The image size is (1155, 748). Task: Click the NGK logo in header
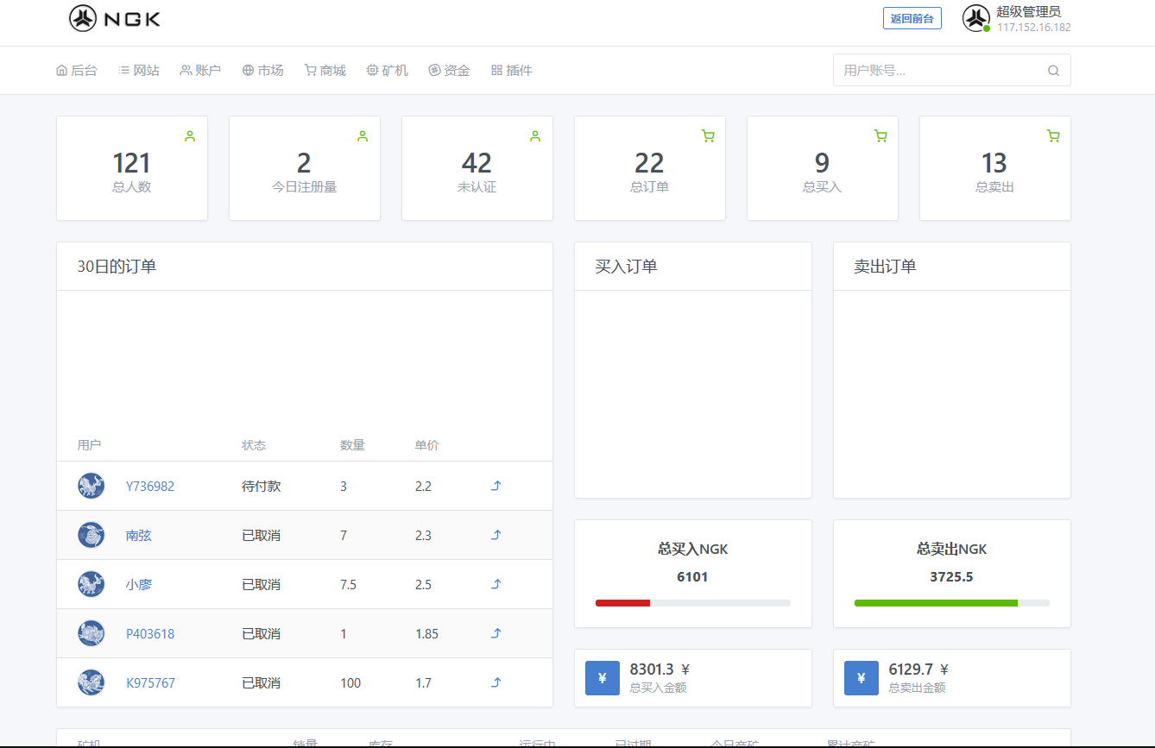115,18
